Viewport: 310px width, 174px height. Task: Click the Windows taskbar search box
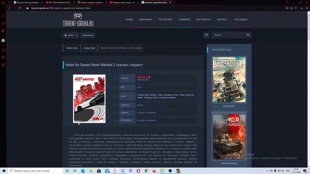[35, 171]
